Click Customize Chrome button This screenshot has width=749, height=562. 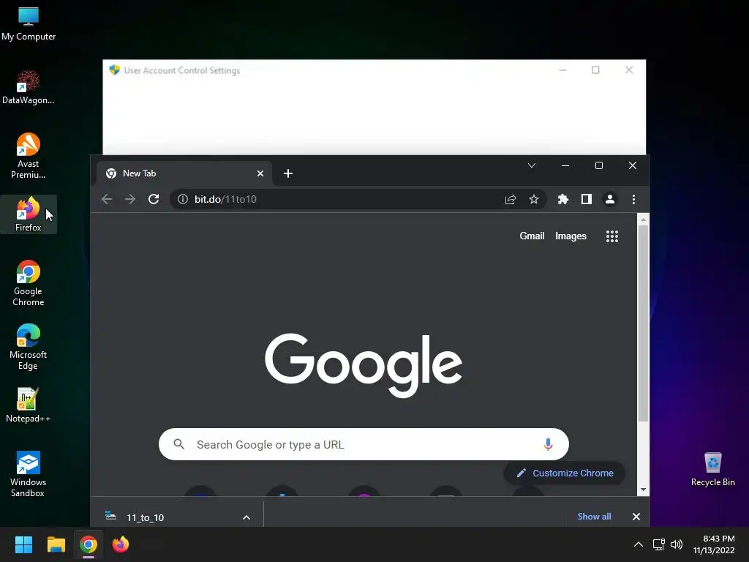(565, 473)
